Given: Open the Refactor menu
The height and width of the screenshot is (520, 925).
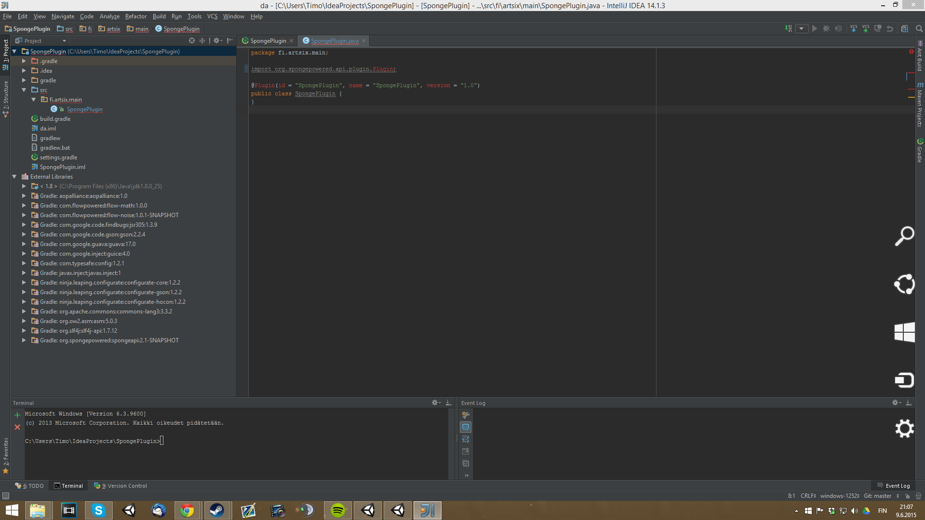Looking at the screenshot, I should (x=136, y=16).
